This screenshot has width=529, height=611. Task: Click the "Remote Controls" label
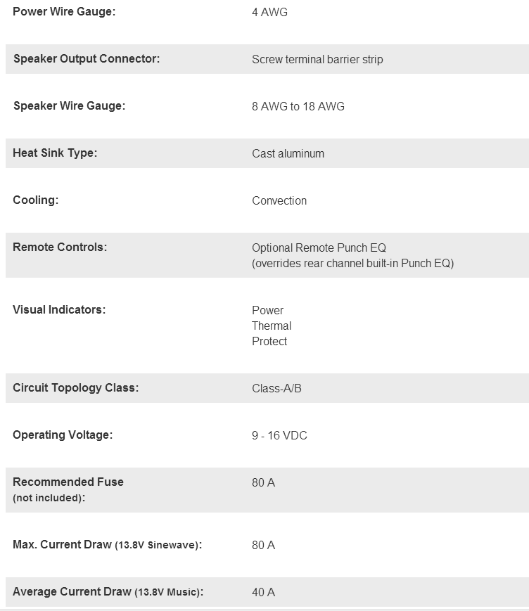[x=60, y=247]
